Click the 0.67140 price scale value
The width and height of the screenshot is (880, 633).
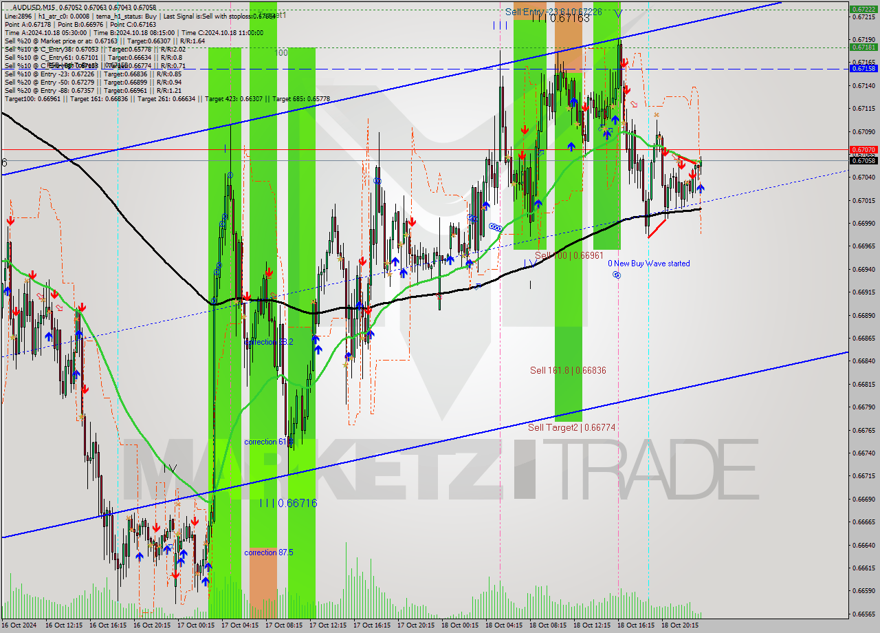coord(863,86)
